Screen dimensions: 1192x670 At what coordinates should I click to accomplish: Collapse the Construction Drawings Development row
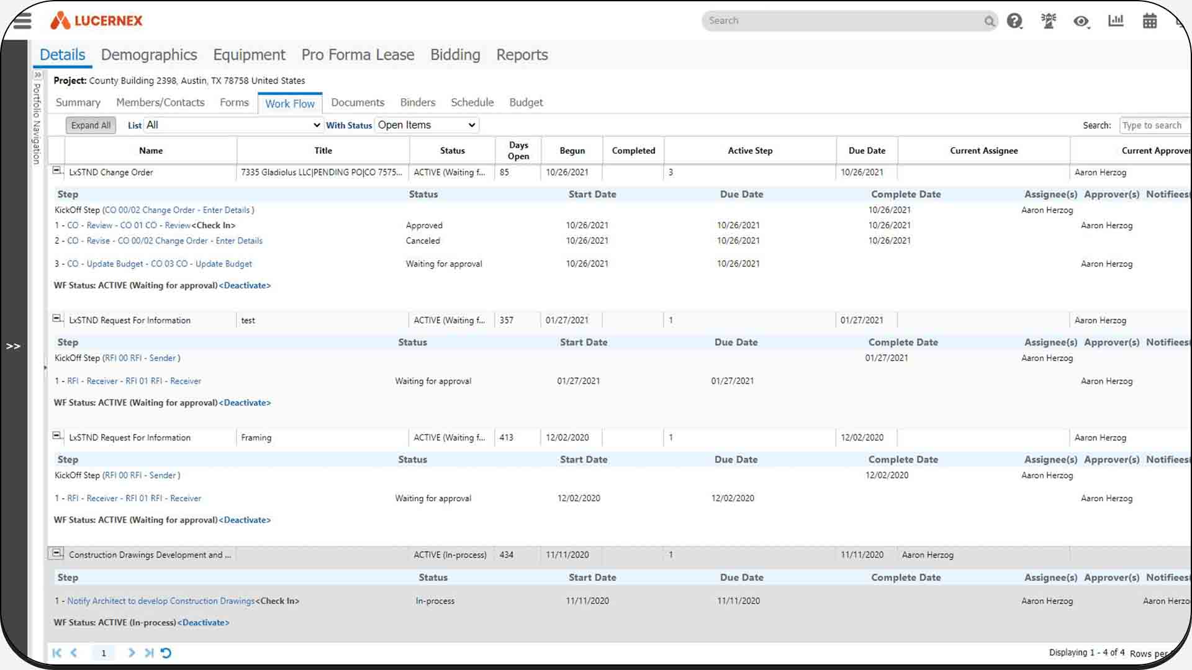(x=57, y=552)
